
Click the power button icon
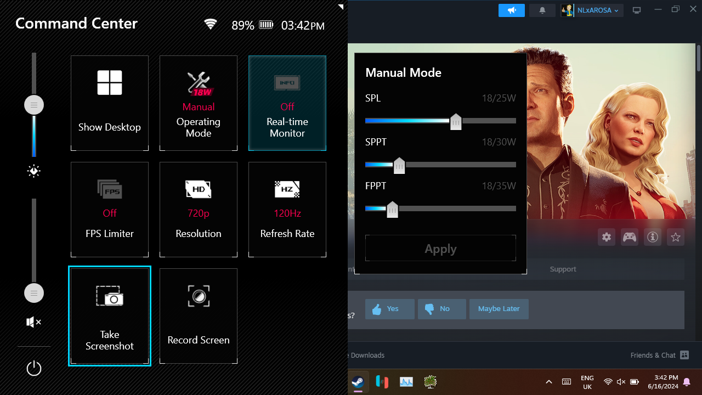(x=34, y=368)
